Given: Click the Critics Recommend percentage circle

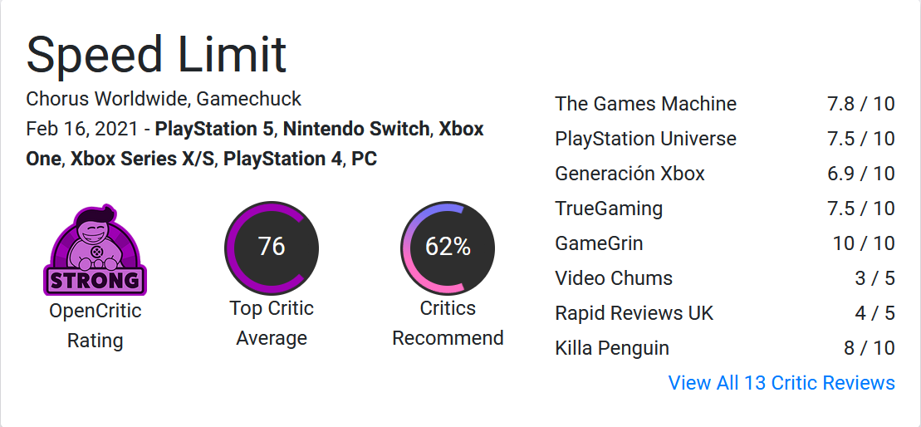Looking at the screenshot, I should [x=448, y=248].
